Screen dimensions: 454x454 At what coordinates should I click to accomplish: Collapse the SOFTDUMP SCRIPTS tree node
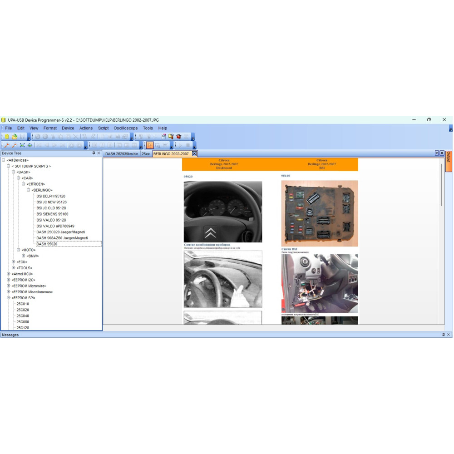tap(8, 166)
